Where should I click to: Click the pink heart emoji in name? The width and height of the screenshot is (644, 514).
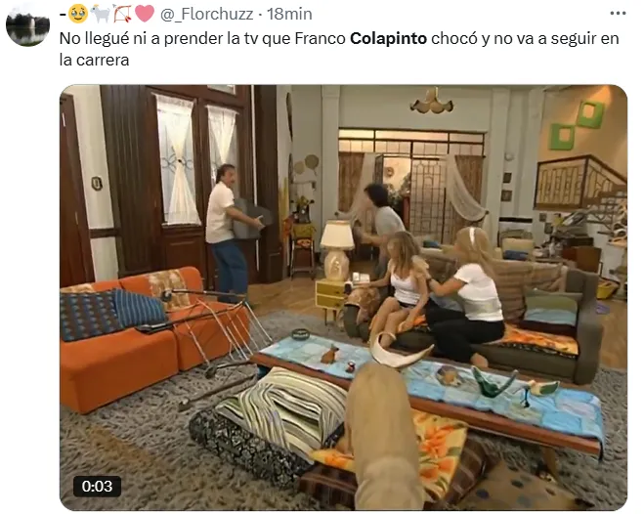coord(145,14)
